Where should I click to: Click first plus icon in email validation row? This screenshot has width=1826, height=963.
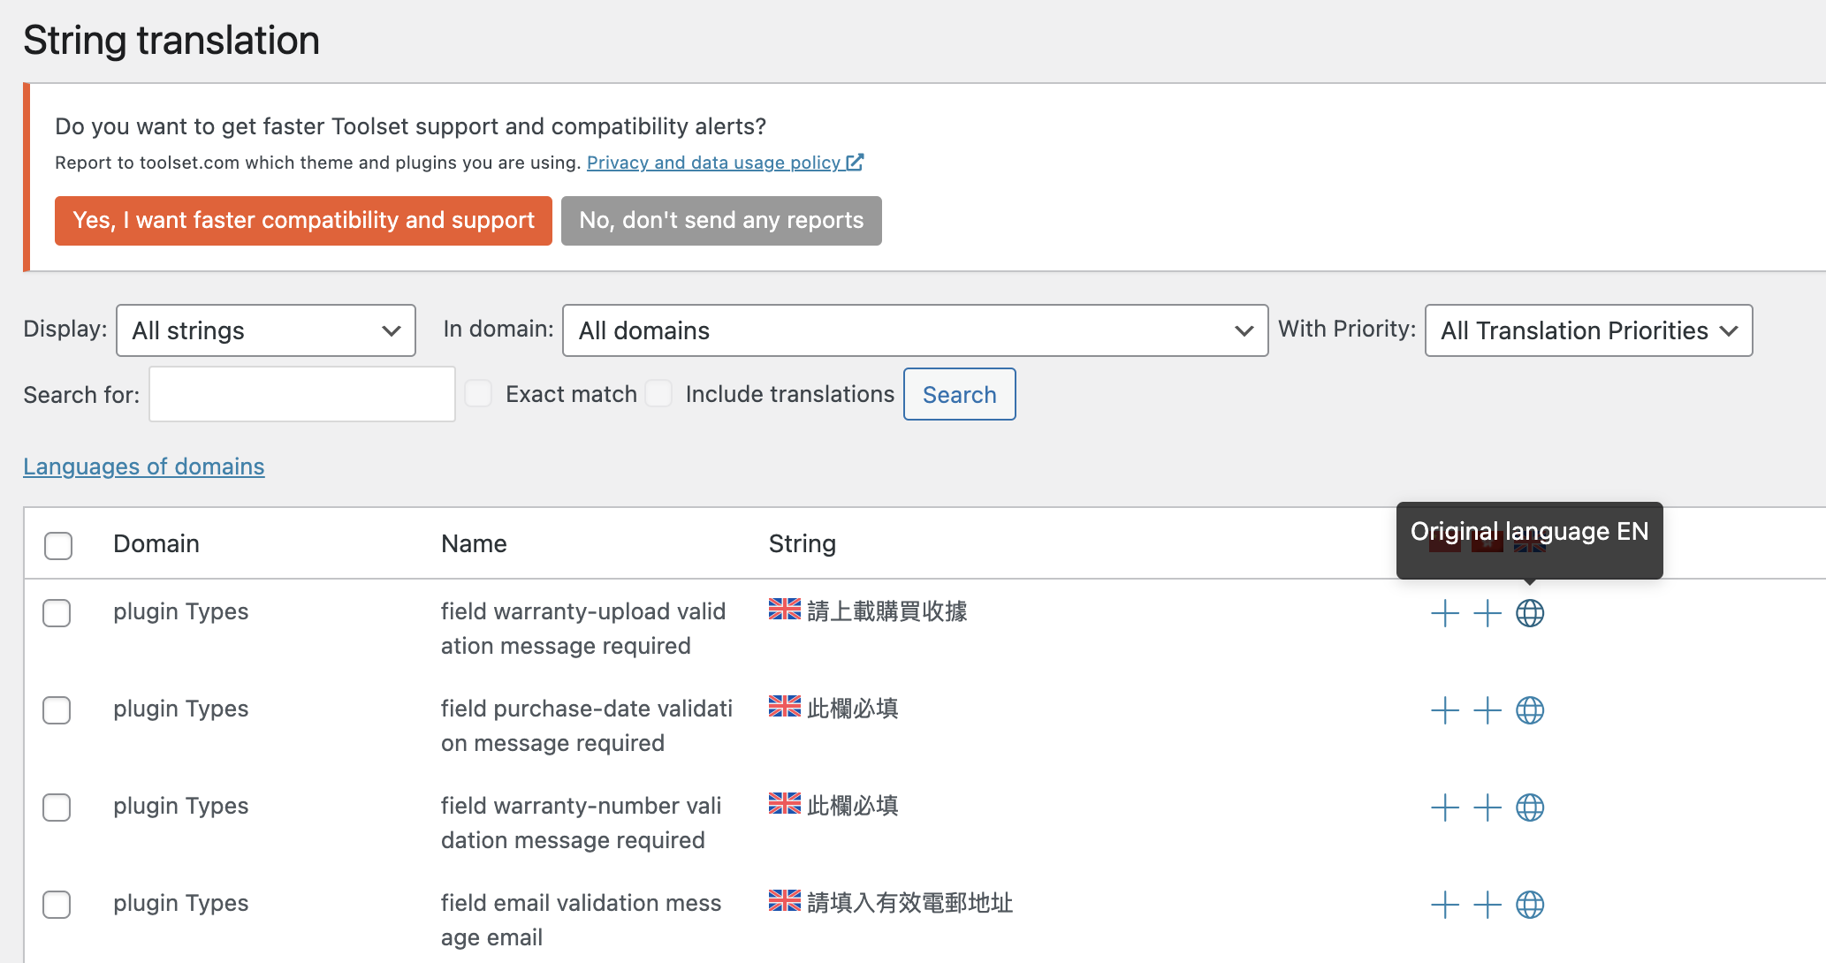point(1444,905)
